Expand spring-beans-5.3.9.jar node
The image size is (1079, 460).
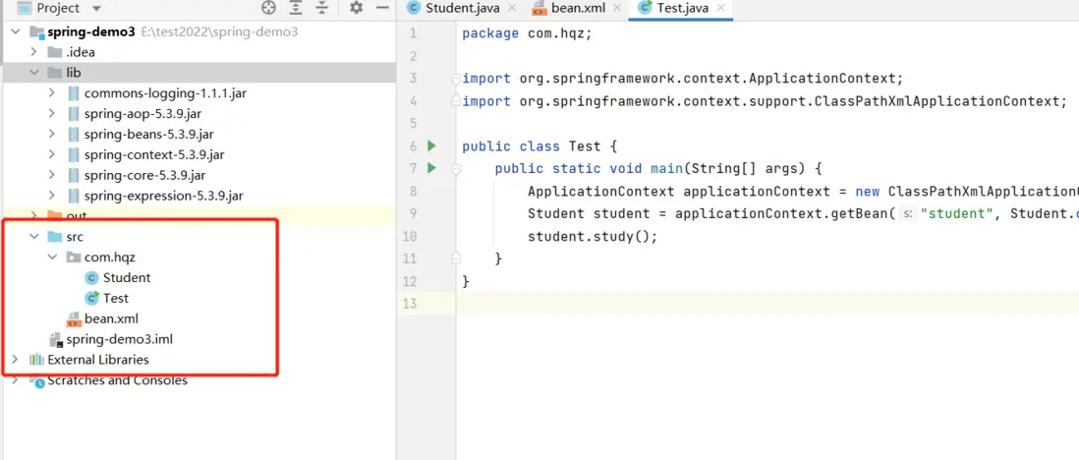click(52, 134)
